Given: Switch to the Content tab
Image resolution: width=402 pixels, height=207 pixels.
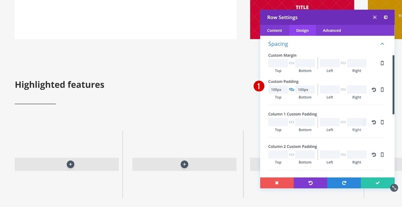Looking at the screenshot, I should pyautogui.click(x=275, y=31).
